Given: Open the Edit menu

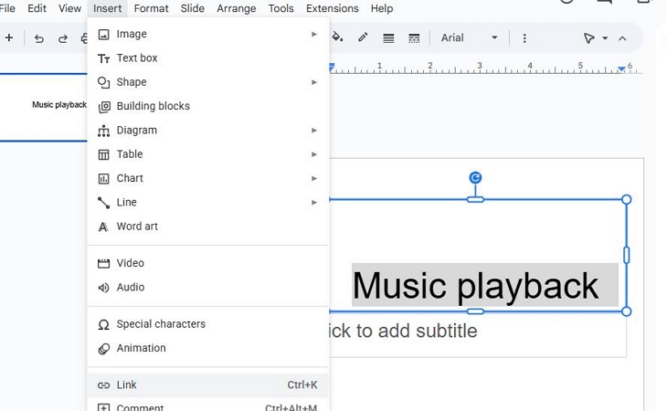Looking at the screenshot, I should 37,8.
